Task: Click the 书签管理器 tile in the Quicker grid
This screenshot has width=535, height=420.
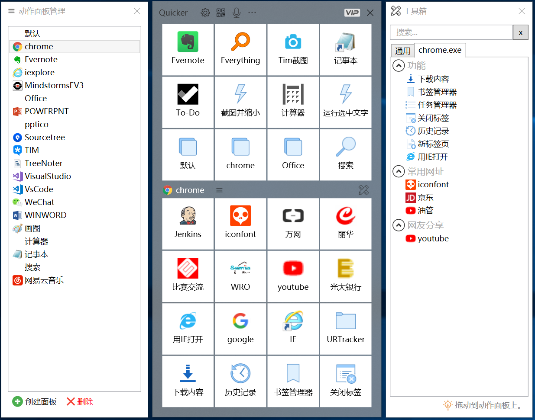Action: pos(293,382)
